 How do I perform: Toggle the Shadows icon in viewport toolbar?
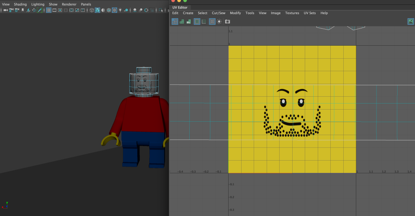point(126,10)
